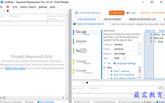
Task: Open the Instruction Manual
Action: pyautogui.click(x=88, y=13)
